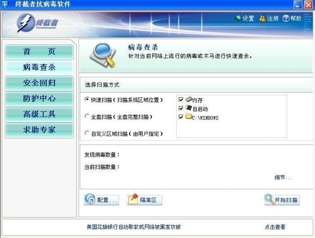Click the C:\WINDOWS folder icon

(x=189, y=116)
